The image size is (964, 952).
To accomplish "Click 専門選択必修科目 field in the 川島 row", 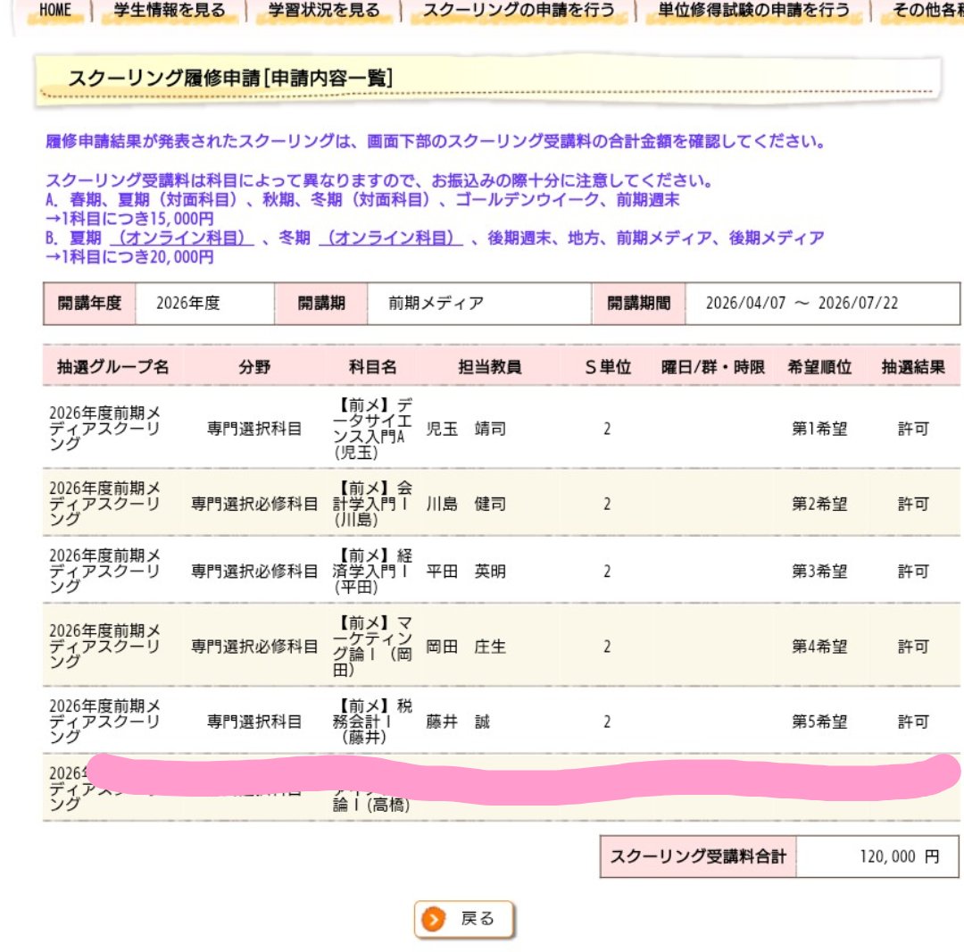I will click(254, 504).
